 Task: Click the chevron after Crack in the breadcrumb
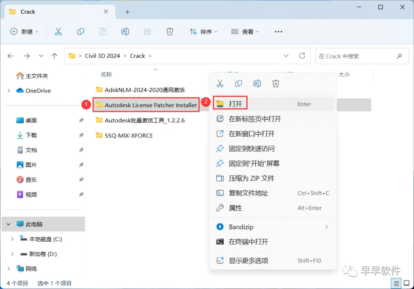(x=150, y=56)
